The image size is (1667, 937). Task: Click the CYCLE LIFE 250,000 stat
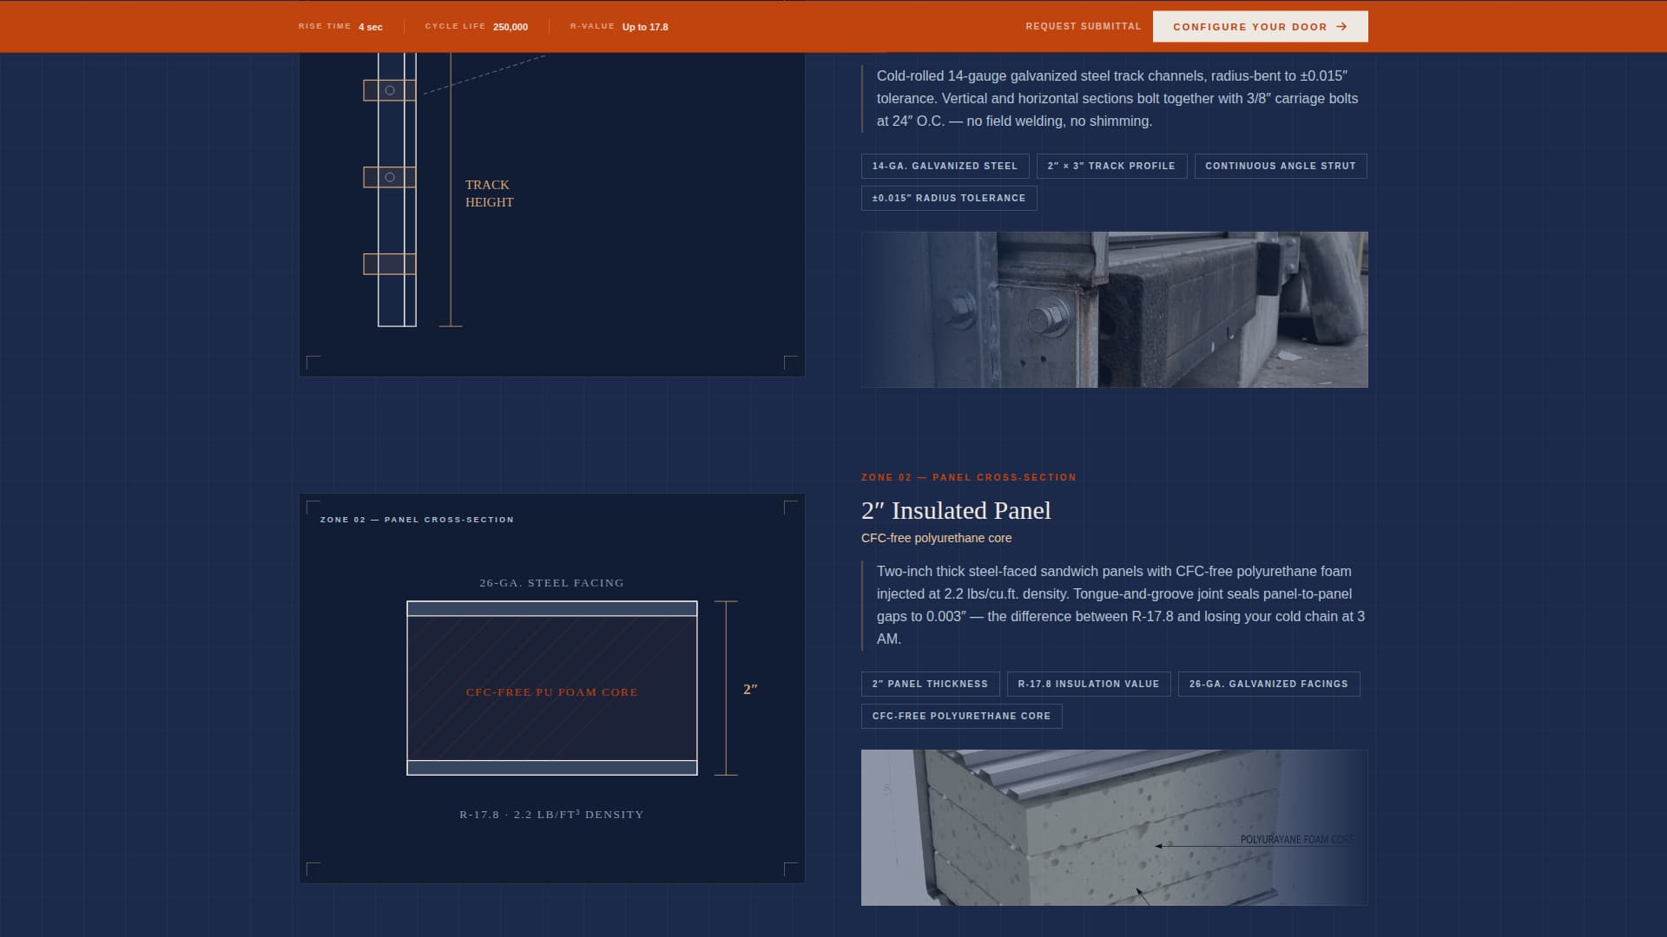[476, 26]
